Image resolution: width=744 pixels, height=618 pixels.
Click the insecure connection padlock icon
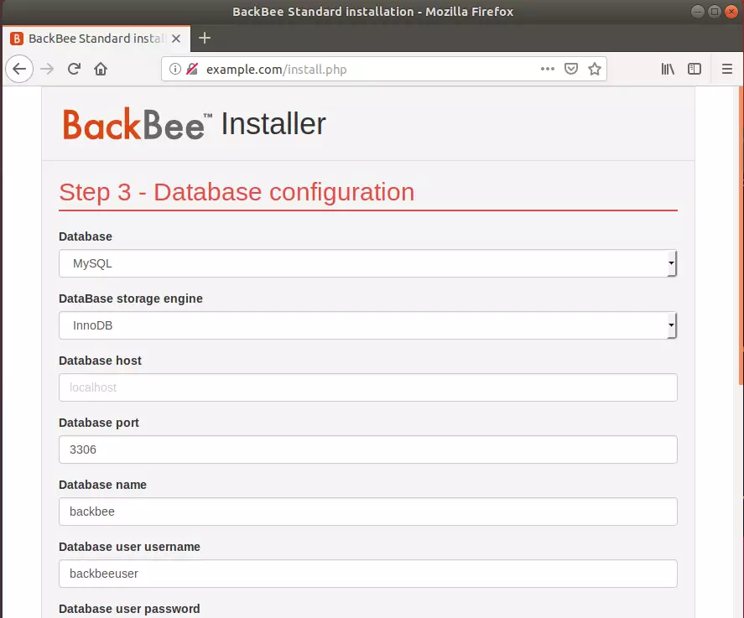192,70
